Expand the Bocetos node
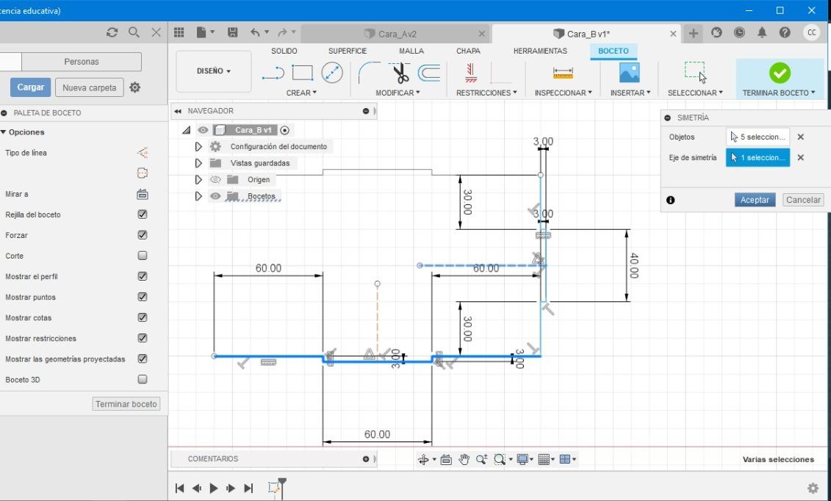 (198, 196)
